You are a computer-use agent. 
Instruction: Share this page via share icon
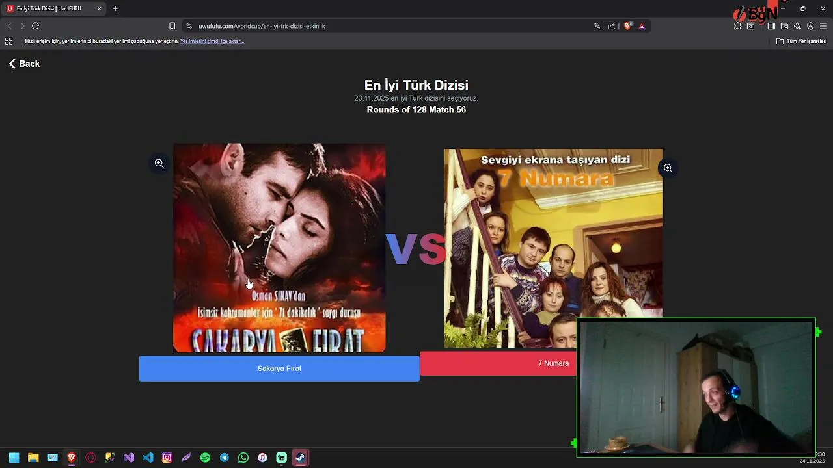pos(612,26)
